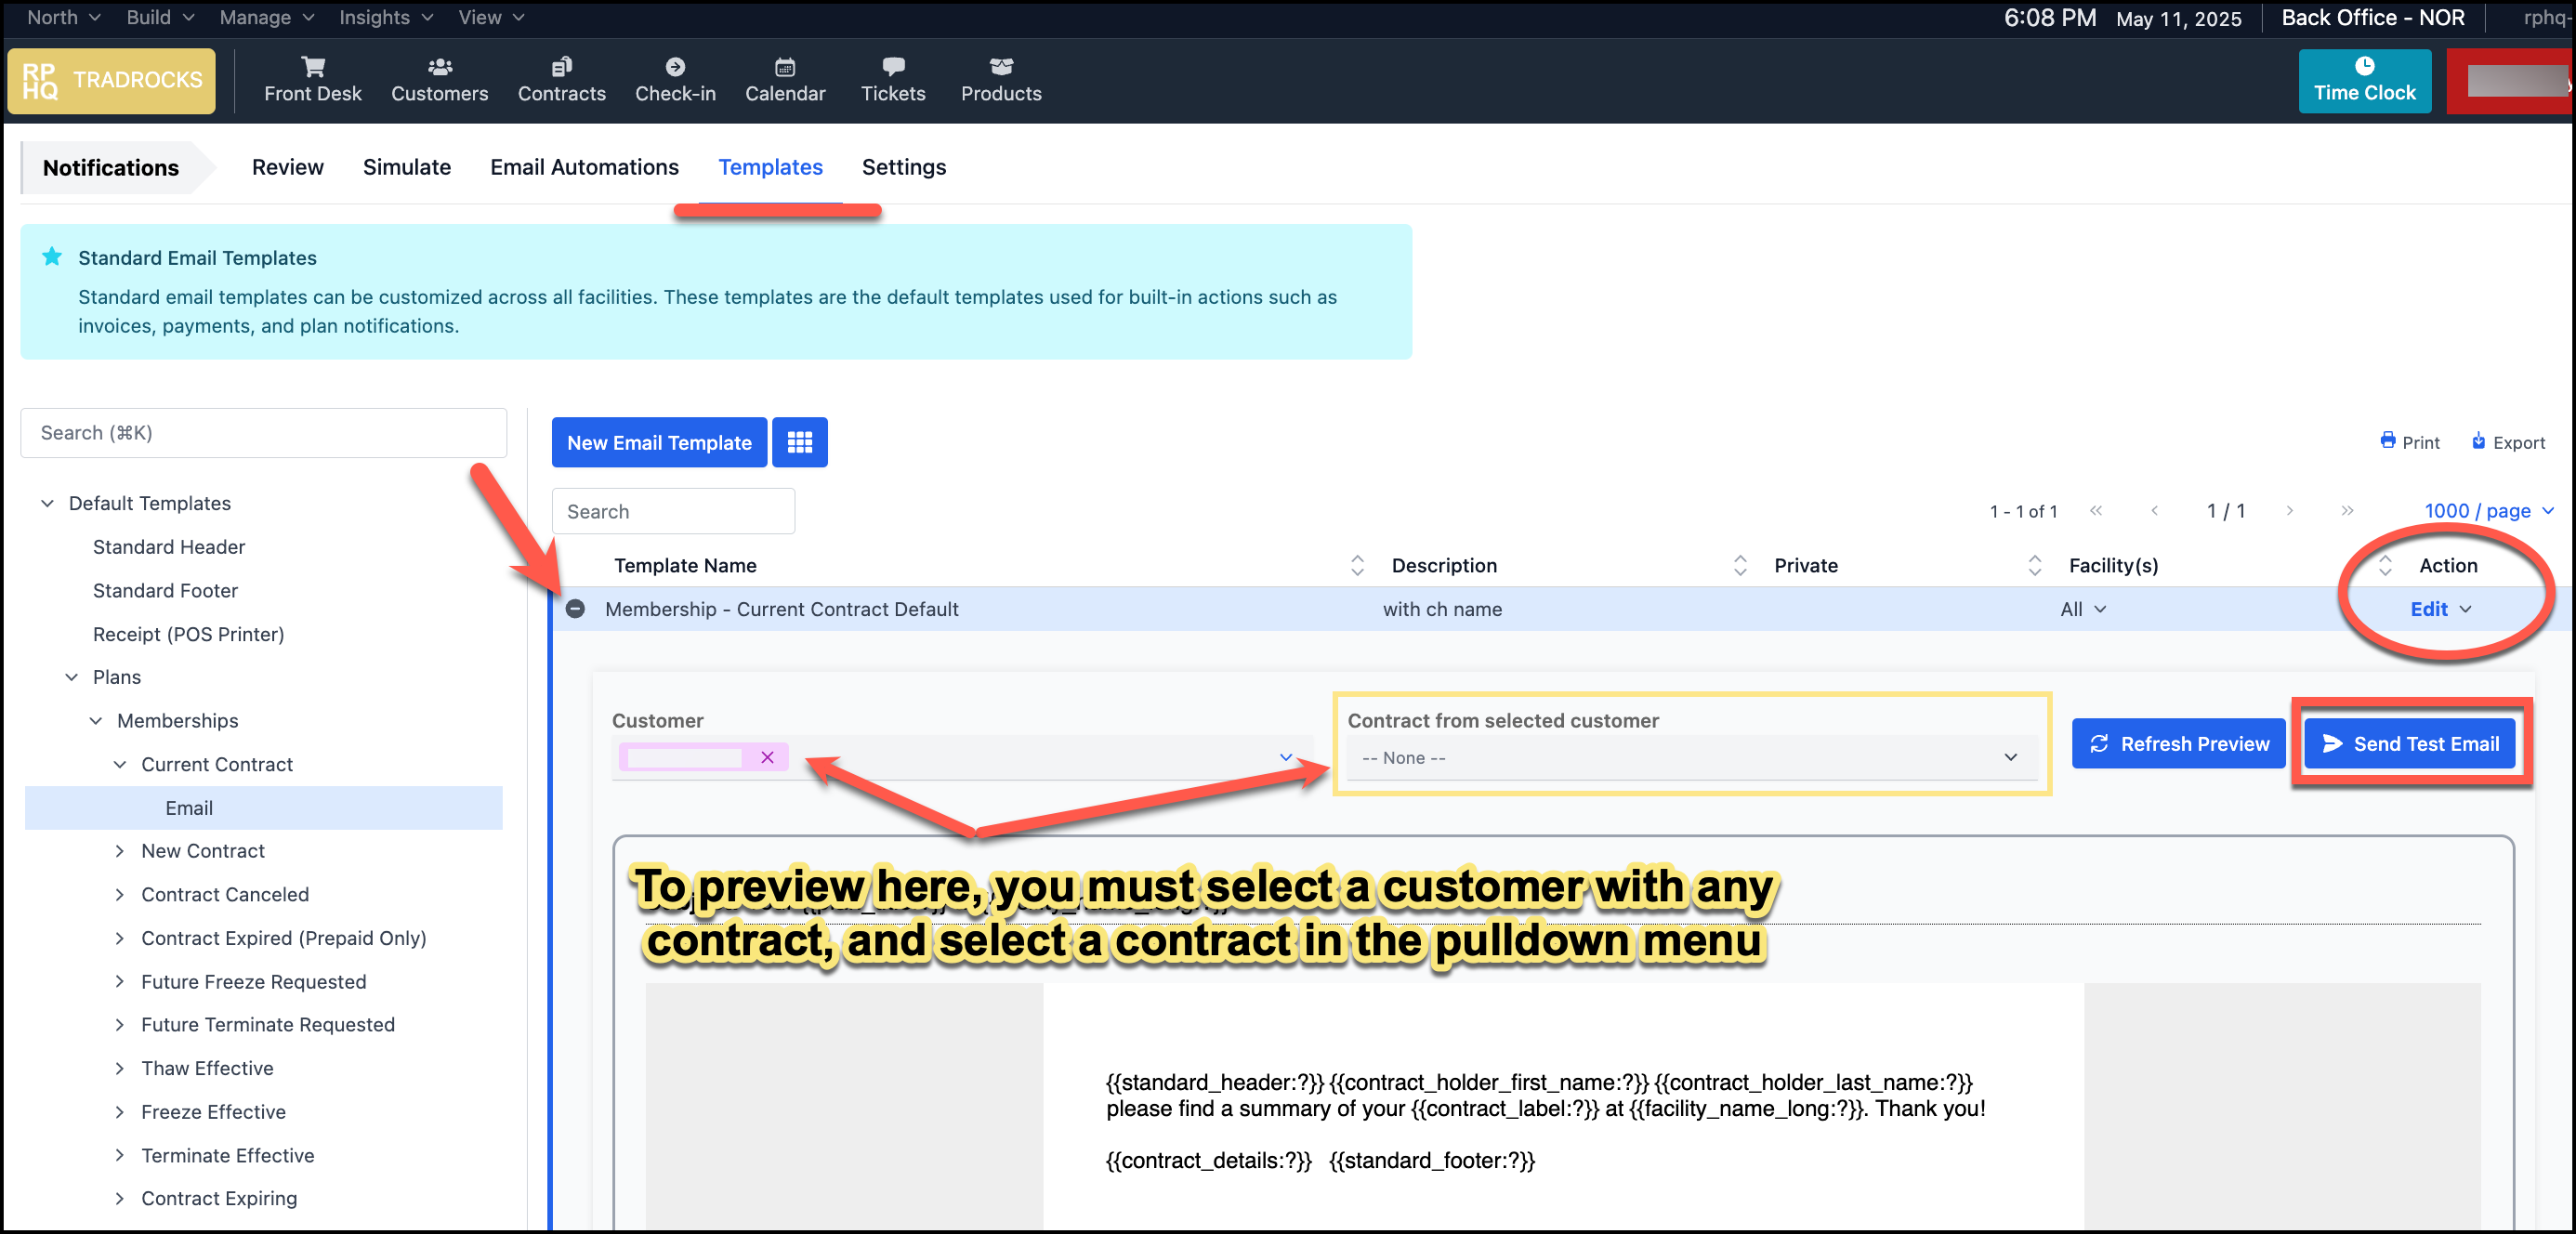Expand Contract Expired (Prepaid Only) node
Image resolution: width=2576 pixels, height=1234 pixels.
(120, 938)
